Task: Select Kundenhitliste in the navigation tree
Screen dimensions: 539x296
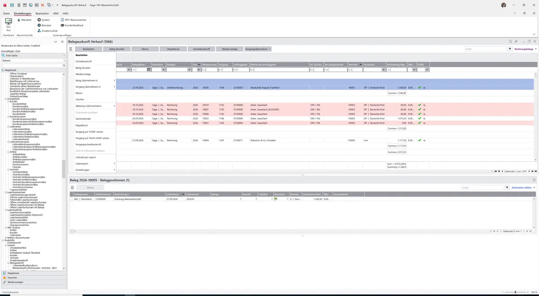Action: [x=19, y=104]
